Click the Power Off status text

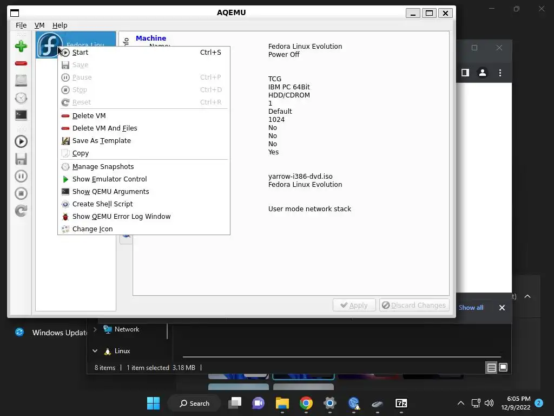[x=283, y=55]
